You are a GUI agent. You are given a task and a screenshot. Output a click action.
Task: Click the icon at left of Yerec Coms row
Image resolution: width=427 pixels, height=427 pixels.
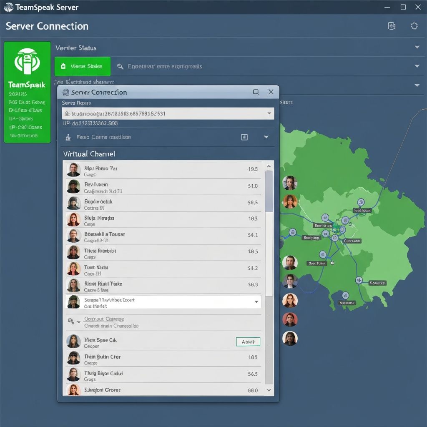coord(68,137)
